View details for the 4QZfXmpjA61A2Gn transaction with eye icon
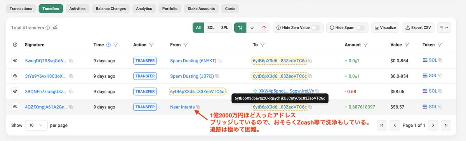Viewport: 466px width, 141px height. (x=15, y=107)
